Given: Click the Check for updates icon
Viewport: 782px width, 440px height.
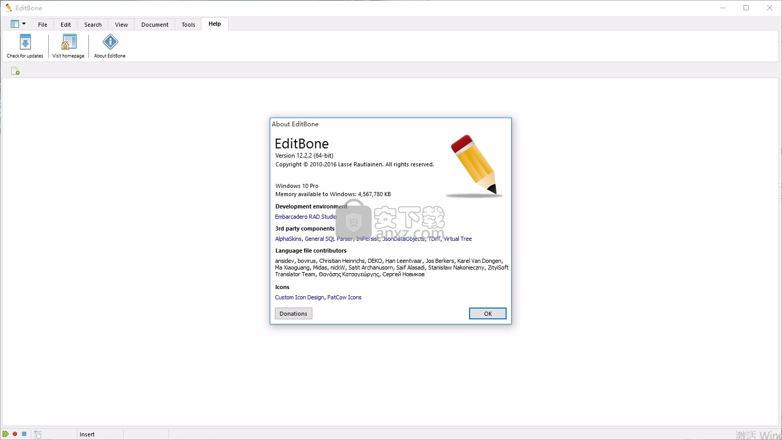Looking at the screenshot, I should pyautogui.click(x=25, y=42).
